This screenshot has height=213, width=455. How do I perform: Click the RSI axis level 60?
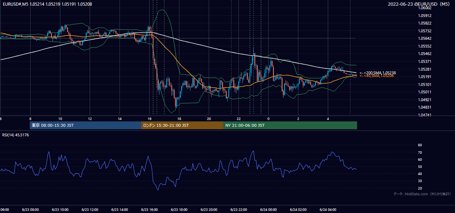(420, 159)
